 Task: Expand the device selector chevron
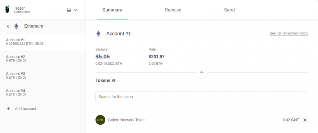point(75,10)
